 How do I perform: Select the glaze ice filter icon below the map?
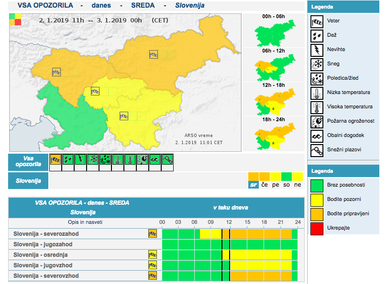click(x=105, y=159)
